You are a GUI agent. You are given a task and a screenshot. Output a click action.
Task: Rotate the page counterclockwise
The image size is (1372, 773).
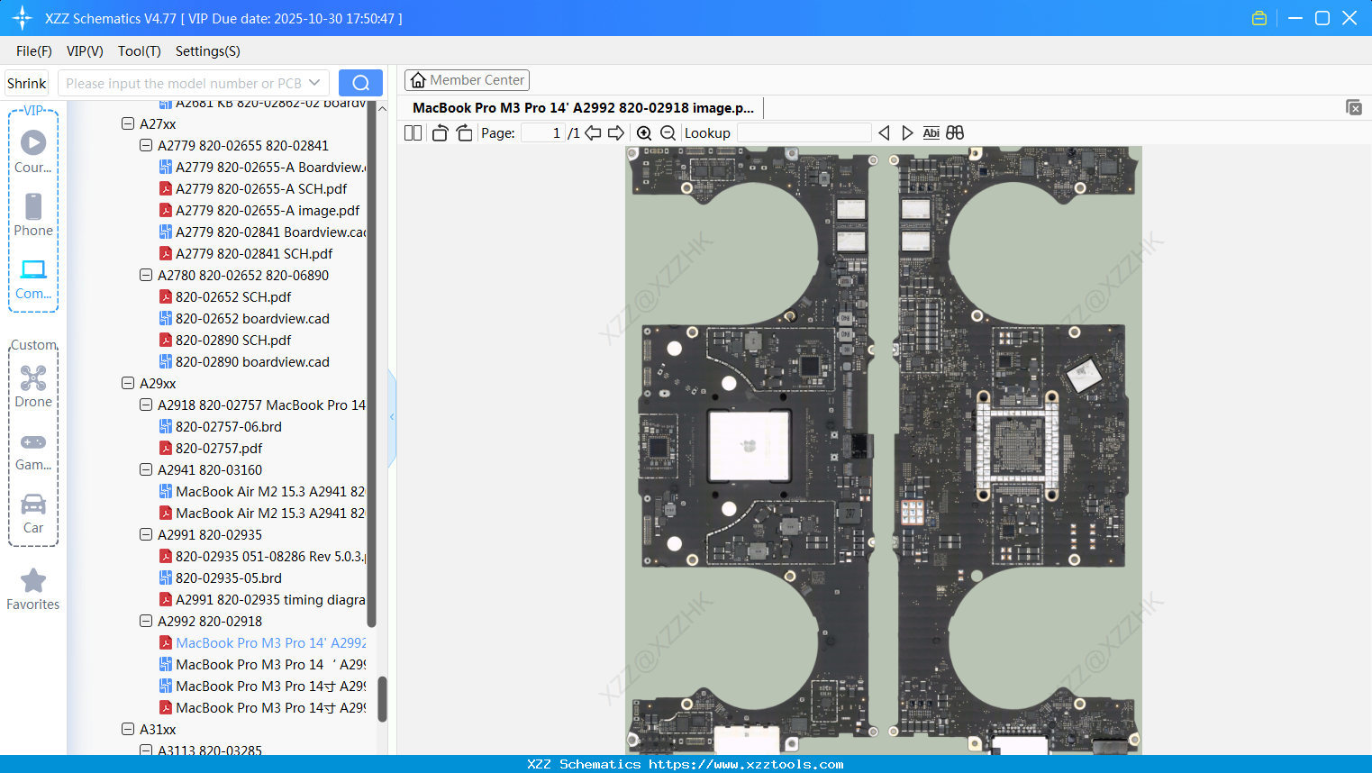[440, 133]
